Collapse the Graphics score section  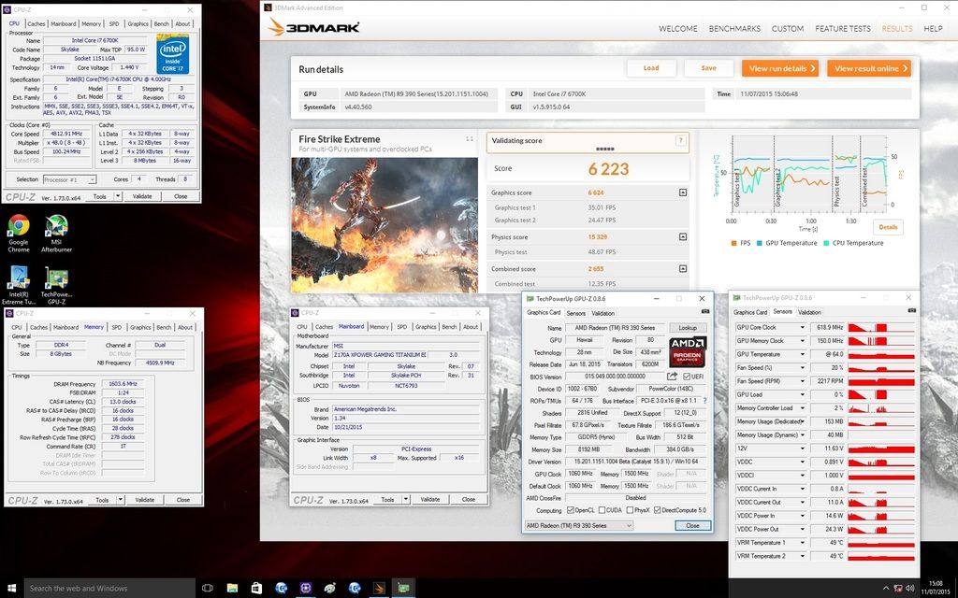[x=682, y=192]
